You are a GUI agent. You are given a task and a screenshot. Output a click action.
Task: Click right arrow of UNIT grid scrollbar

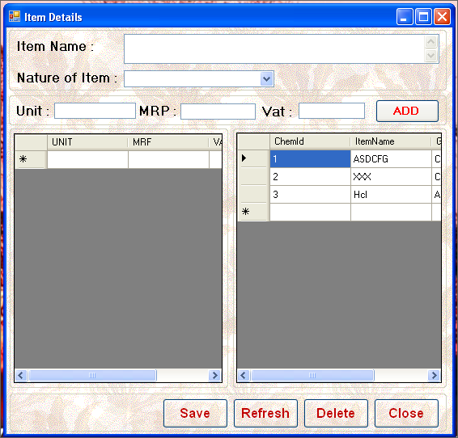215,375
